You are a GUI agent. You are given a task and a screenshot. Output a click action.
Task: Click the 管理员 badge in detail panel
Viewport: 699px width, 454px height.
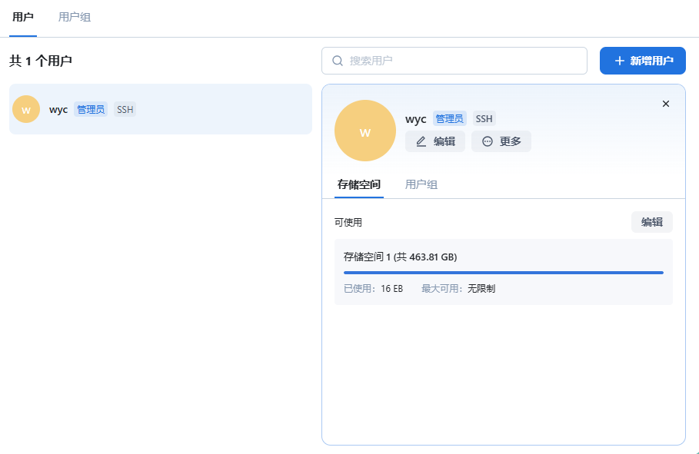pos(449,118)
